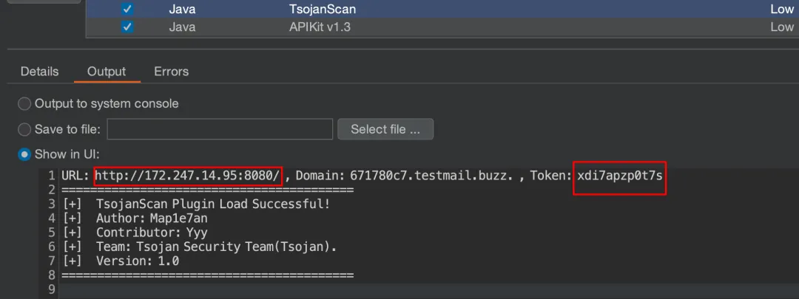Click the Low cell in APIKit row
This screenshot has height=299, width=799.
pyautogui.click(x=781, y=27)
